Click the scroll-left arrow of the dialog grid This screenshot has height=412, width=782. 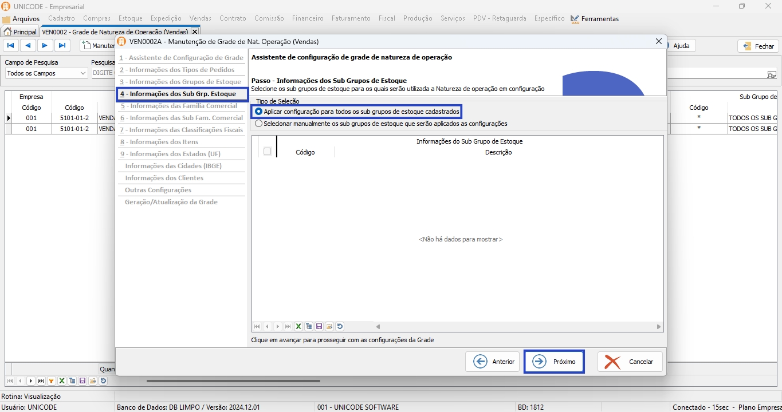click(378, 327)
